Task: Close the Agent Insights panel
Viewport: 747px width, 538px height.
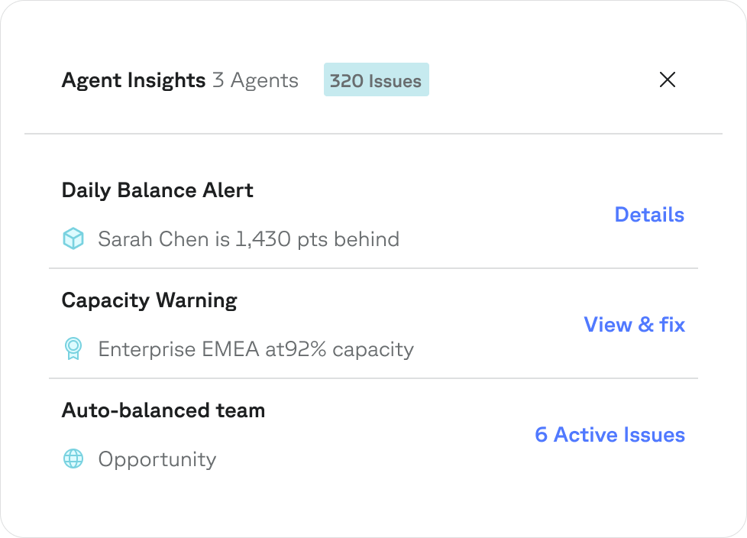Action: [x=668, y=79]
